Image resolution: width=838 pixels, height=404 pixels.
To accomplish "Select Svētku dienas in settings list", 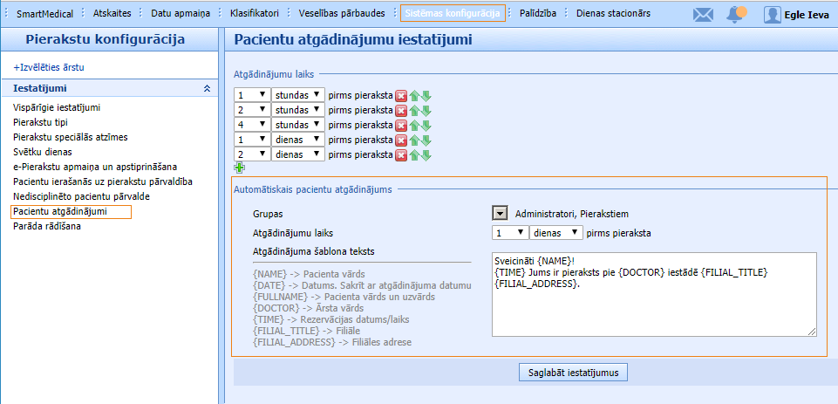I will tap(43, 152).
